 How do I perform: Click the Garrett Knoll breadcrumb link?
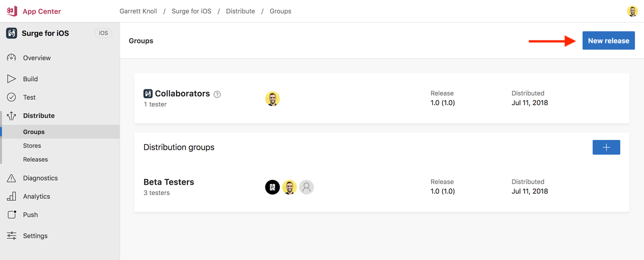tap(138, 11)
